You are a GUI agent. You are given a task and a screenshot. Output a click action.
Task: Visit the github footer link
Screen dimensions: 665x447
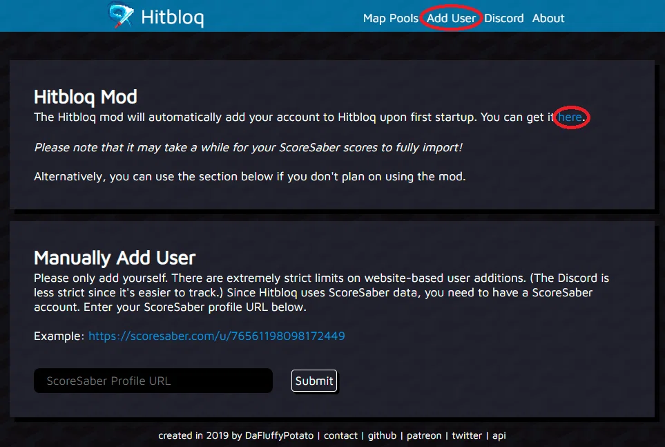point(382,435)
